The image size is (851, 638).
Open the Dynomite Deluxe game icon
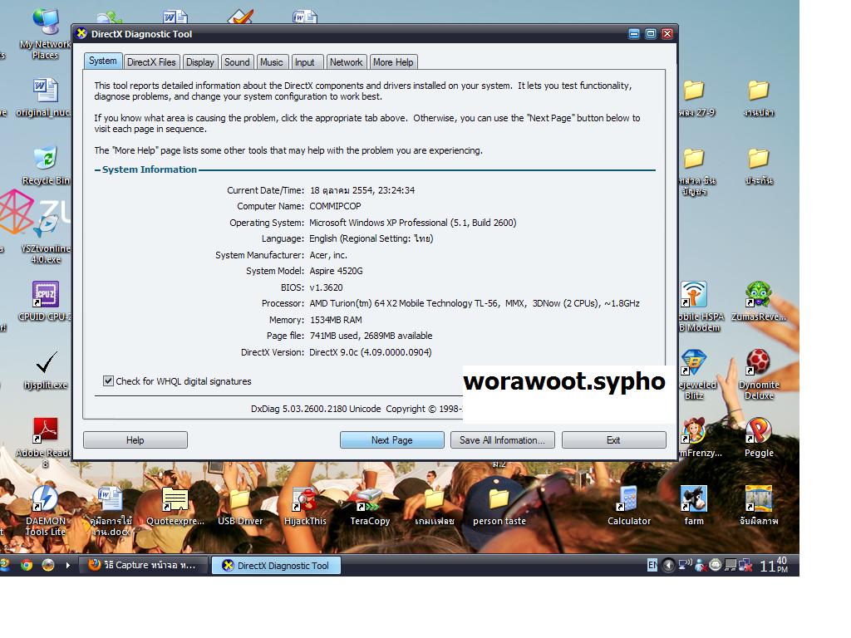click(x=758, y=365)
